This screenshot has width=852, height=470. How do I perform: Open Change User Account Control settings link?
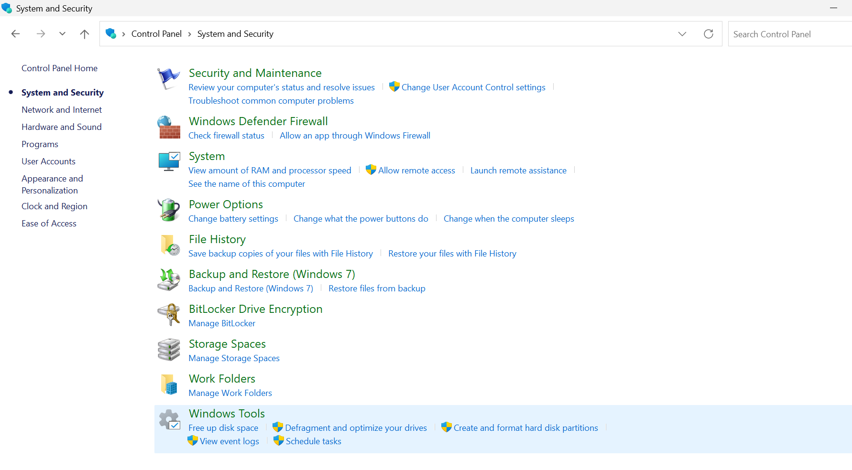[473, 87]
